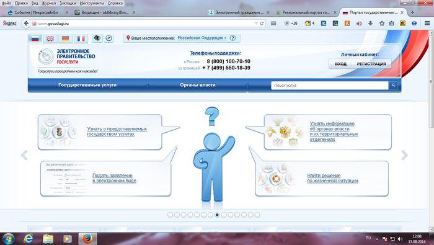This screenshot has height=245, width=434.
Task: Open Подать заявление в электронном виде link
Action: [114, 178]
